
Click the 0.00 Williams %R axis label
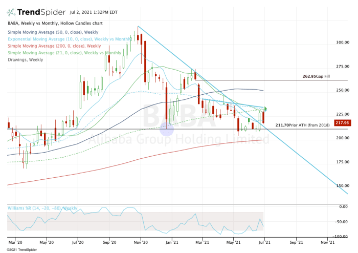click(x=343, y=206)
